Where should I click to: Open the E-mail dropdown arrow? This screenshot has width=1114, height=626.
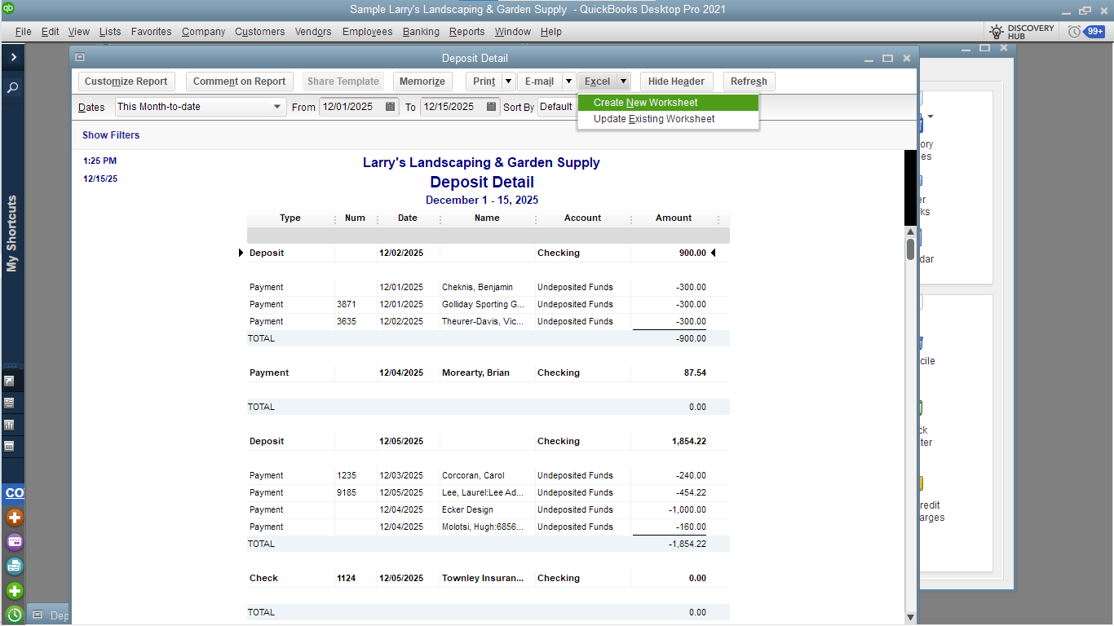pyautogui.click(x=568, y=82)
